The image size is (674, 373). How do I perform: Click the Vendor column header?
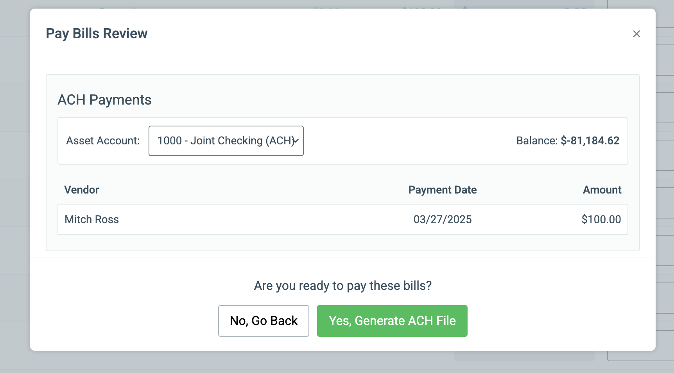(x=82, y=190)
